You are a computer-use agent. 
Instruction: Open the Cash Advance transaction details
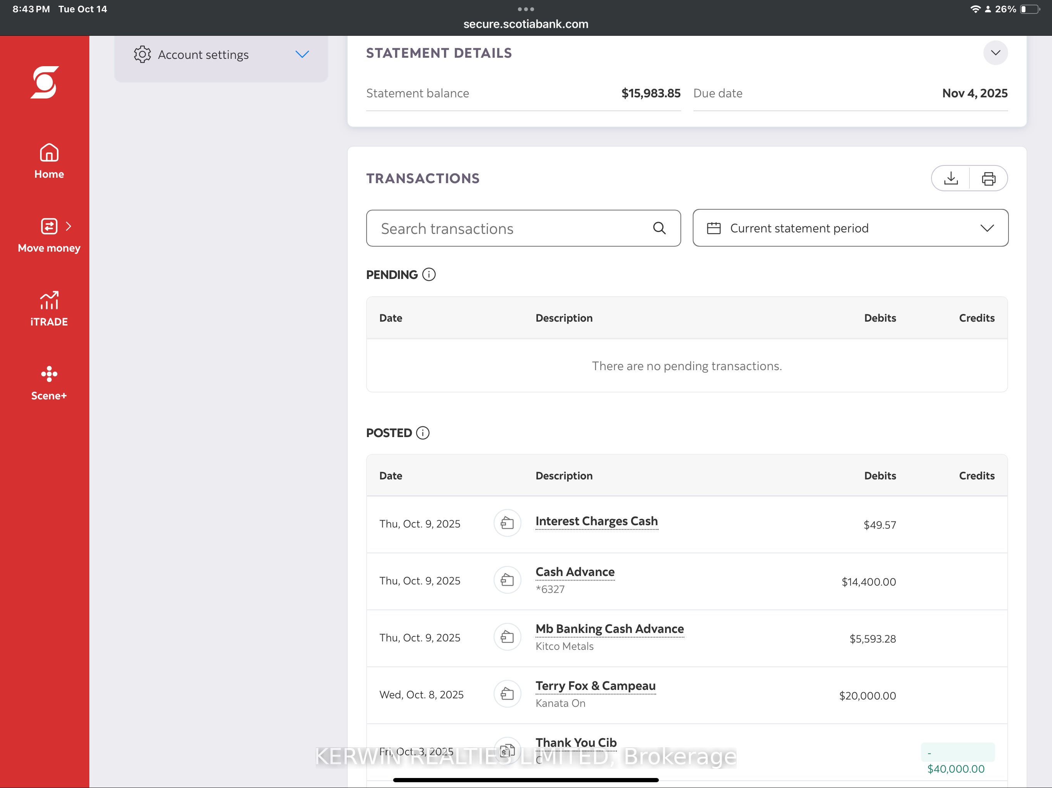point(575,572)
